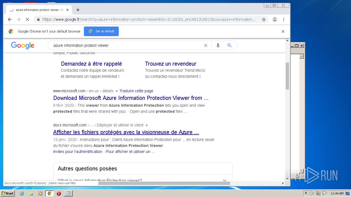Click Traduire cette page

(x=136, y=91)
